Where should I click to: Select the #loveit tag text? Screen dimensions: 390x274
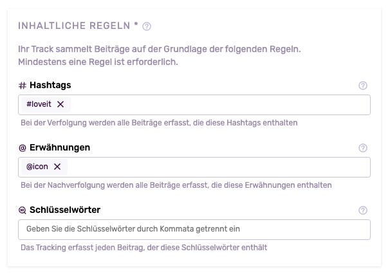39,104
